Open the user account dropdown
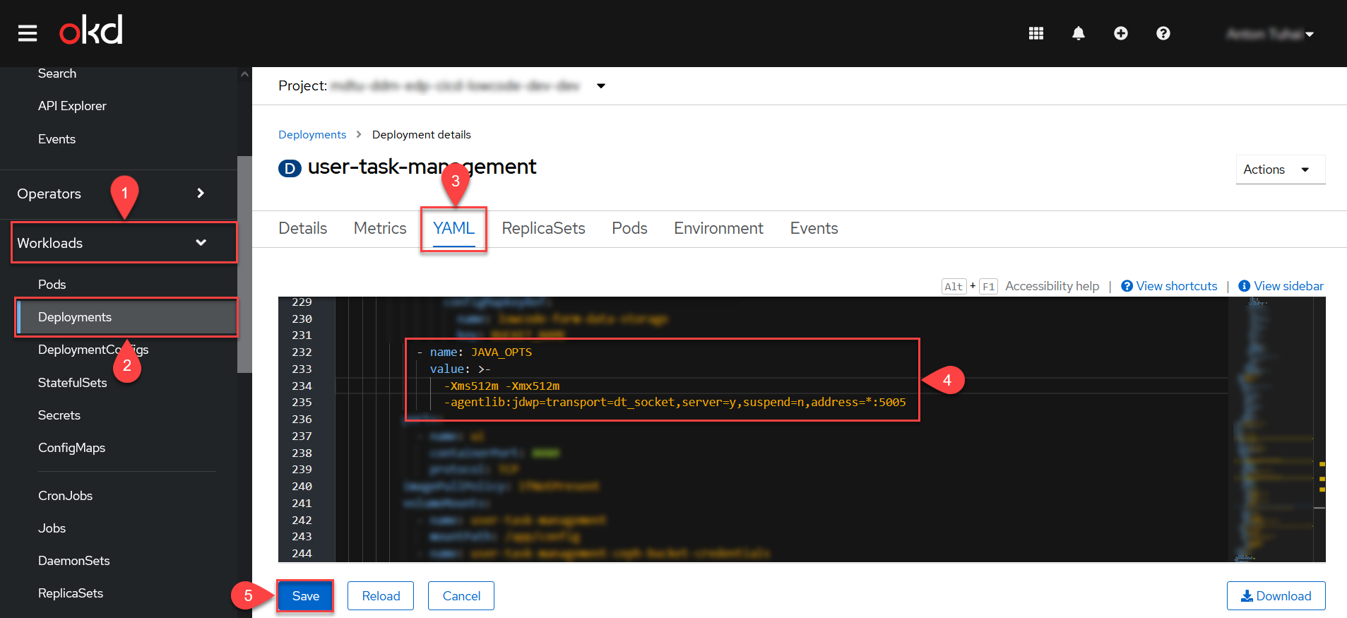This screenshot has width=1347, height=618. click(x=1270, y=34)
